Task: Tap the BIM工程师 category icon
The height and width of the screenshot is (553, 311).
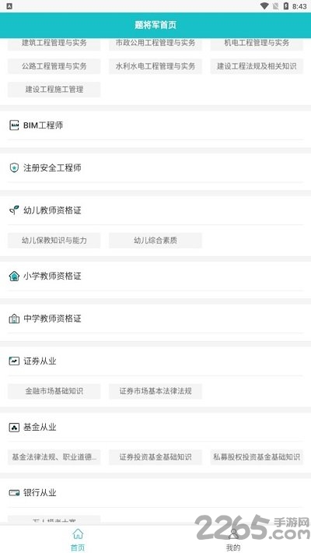Action: pyautogui.click(x=14, y=125)
